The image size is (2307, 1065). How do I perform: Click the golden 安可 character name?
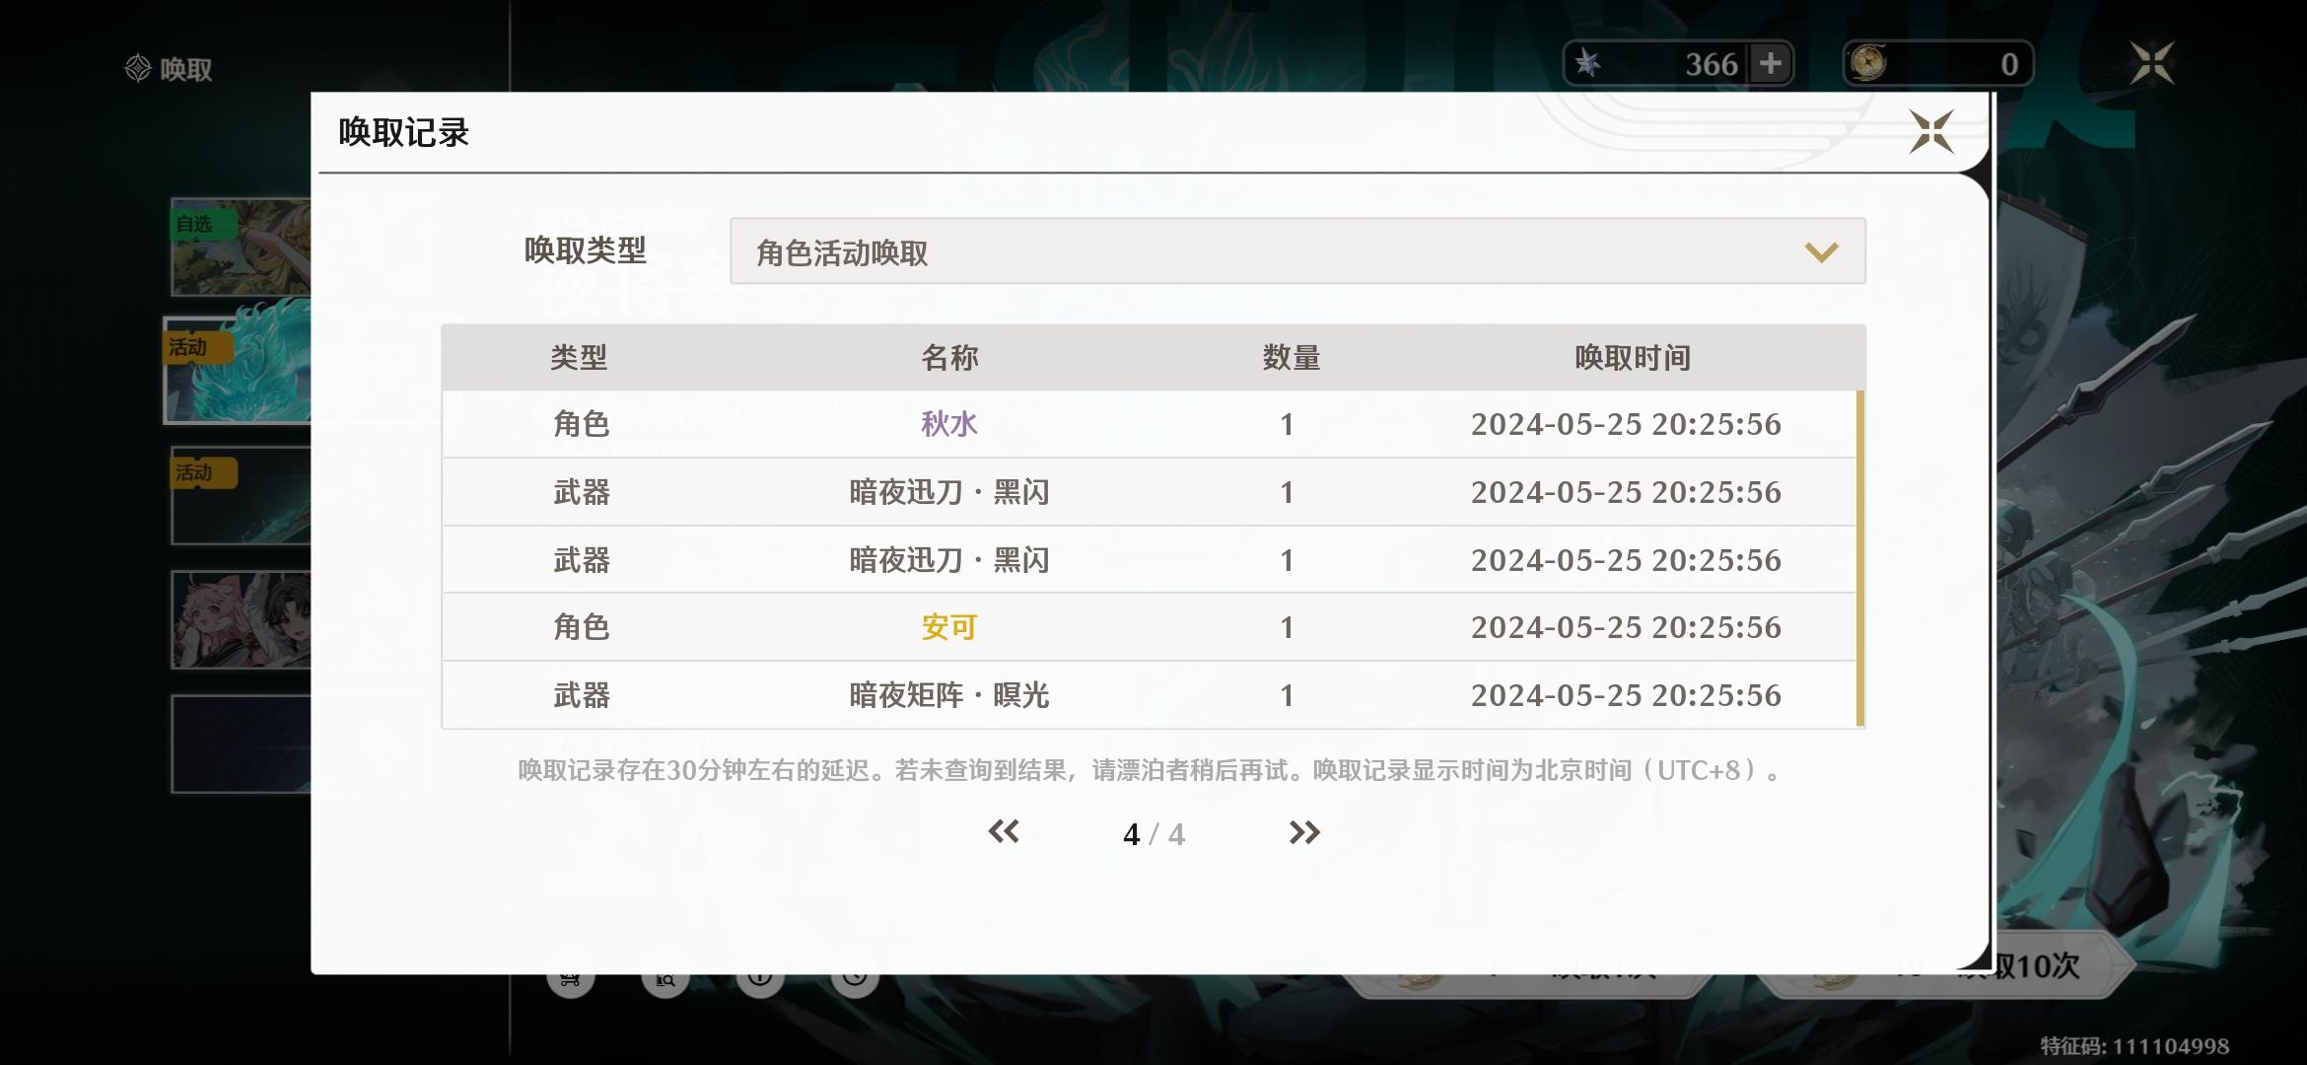948,627
